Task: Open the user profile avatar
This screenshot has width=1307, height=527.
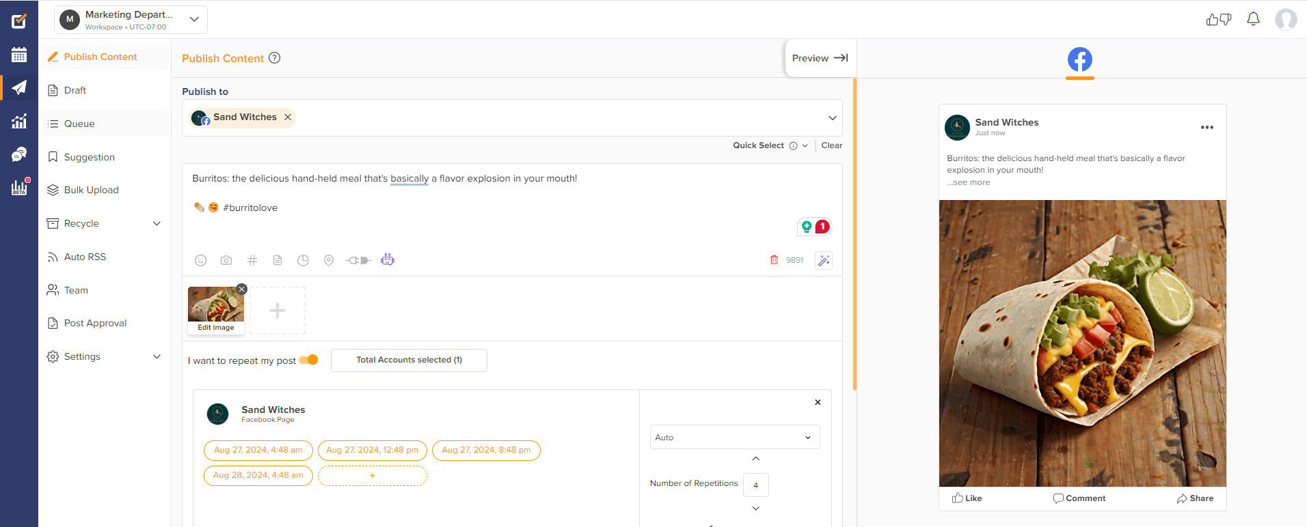Action: pyautogui.click(x=1286, y=19)
